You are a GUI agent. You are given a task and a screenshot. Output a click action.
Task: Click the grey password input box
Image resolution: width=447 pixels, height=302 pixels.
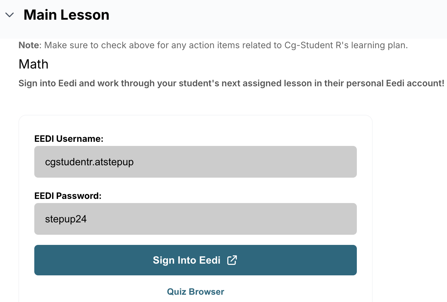(x=195, y=219)
